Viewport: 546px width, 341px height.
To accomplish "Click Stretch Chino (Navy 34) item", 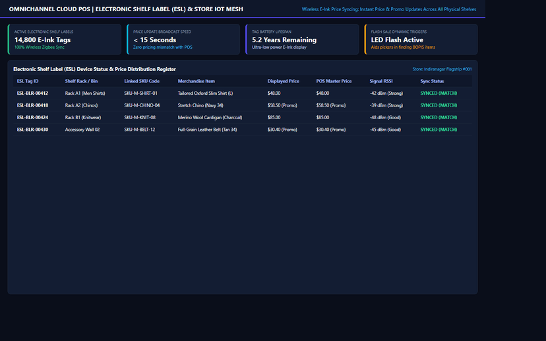I will [200, 105].
